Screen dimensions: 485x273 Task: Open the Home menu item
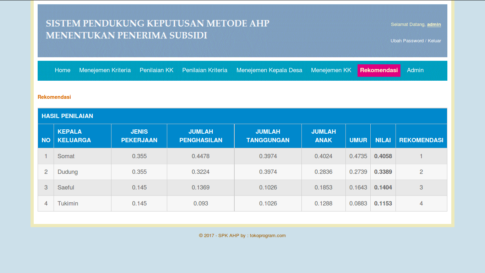pyautogui.click(x=62, y=70)
